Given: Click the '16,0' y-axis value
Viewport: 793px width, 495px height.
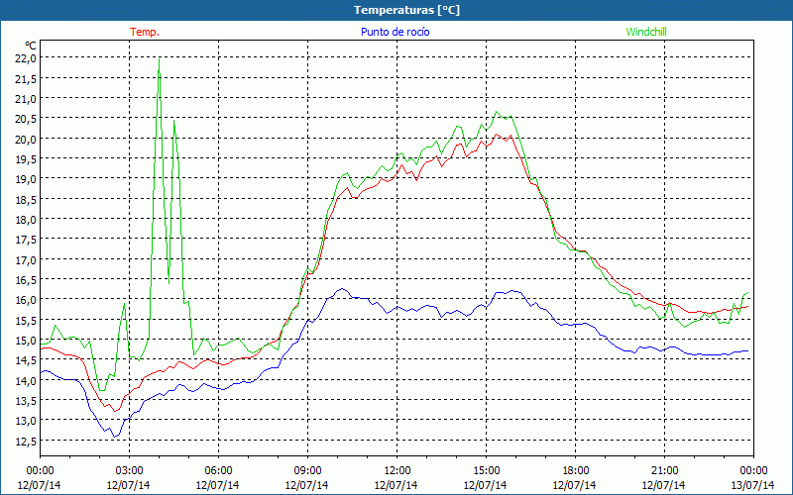Looking at the screenshot, I should tap(26, 300).
